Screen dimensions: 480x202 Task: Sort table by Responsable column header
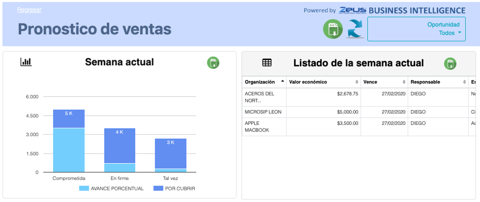pyautogui.click(x=438, y=82)
